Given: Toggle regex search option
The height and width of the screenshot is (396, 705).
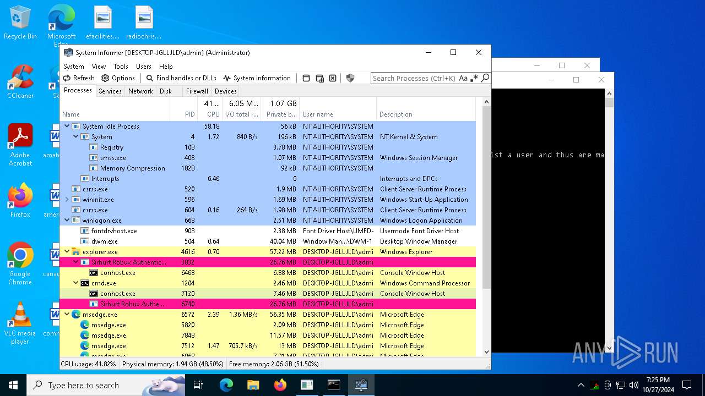Looking at the screenshot, I should tap(474, 78).
